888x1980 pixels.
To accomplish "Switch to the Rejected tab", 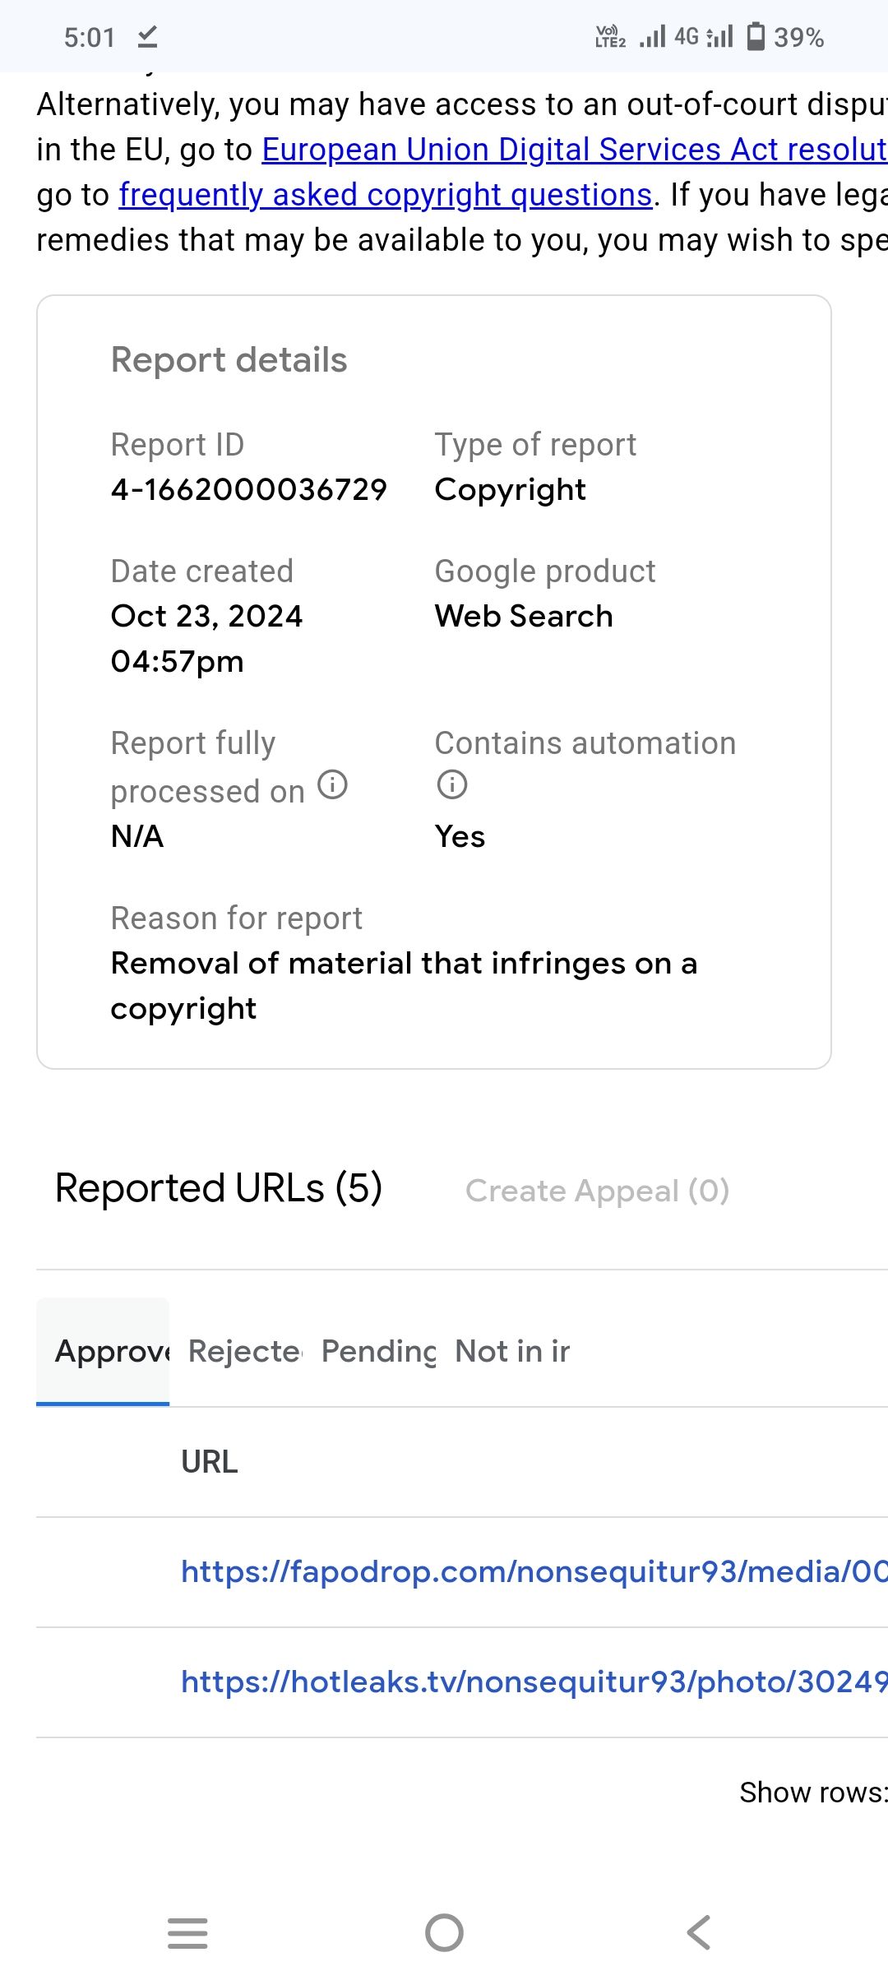I will (245, 1351).
